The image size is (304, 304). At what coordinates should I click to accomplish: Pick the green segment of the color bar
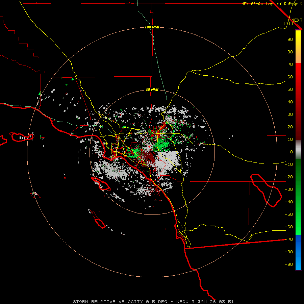pyautogui.click(x=298, y=197)
